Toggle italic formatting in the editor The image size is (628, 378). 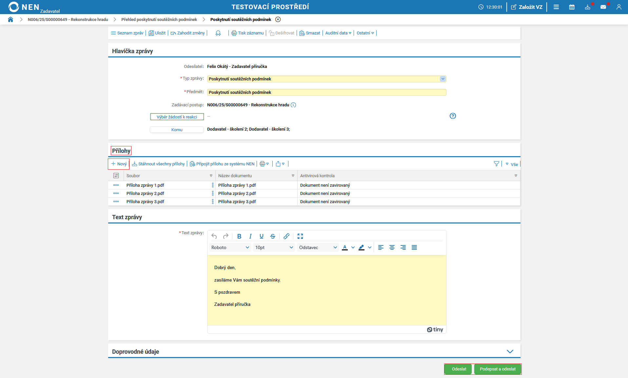[250, 236]
